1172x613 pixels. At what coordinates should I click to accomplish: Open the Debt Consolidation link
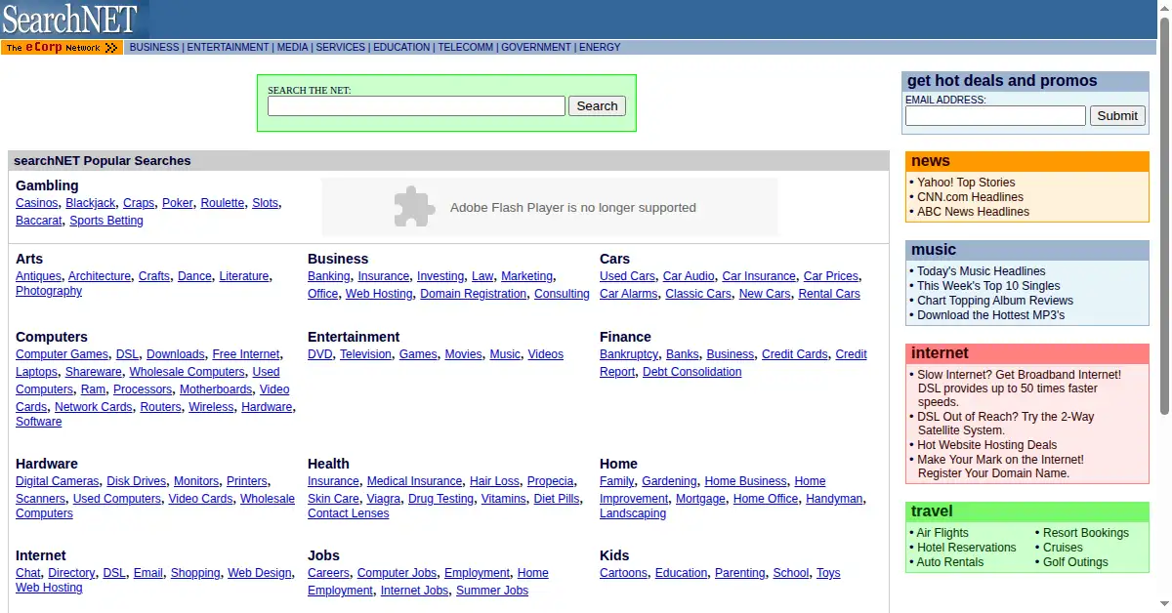point(691,372)
